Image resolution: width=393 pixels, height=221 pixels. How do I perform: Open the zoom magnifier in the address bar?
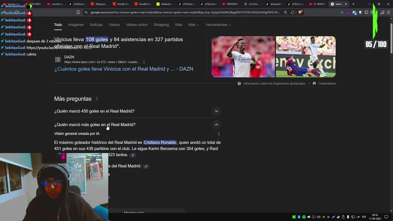pos(286,12)
